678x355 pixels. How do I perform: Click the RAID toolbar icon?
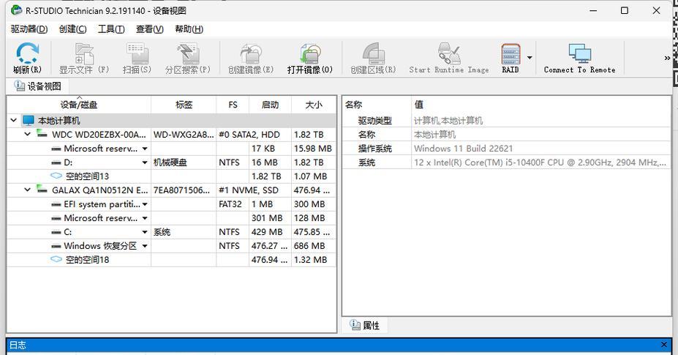coord(511,53)
